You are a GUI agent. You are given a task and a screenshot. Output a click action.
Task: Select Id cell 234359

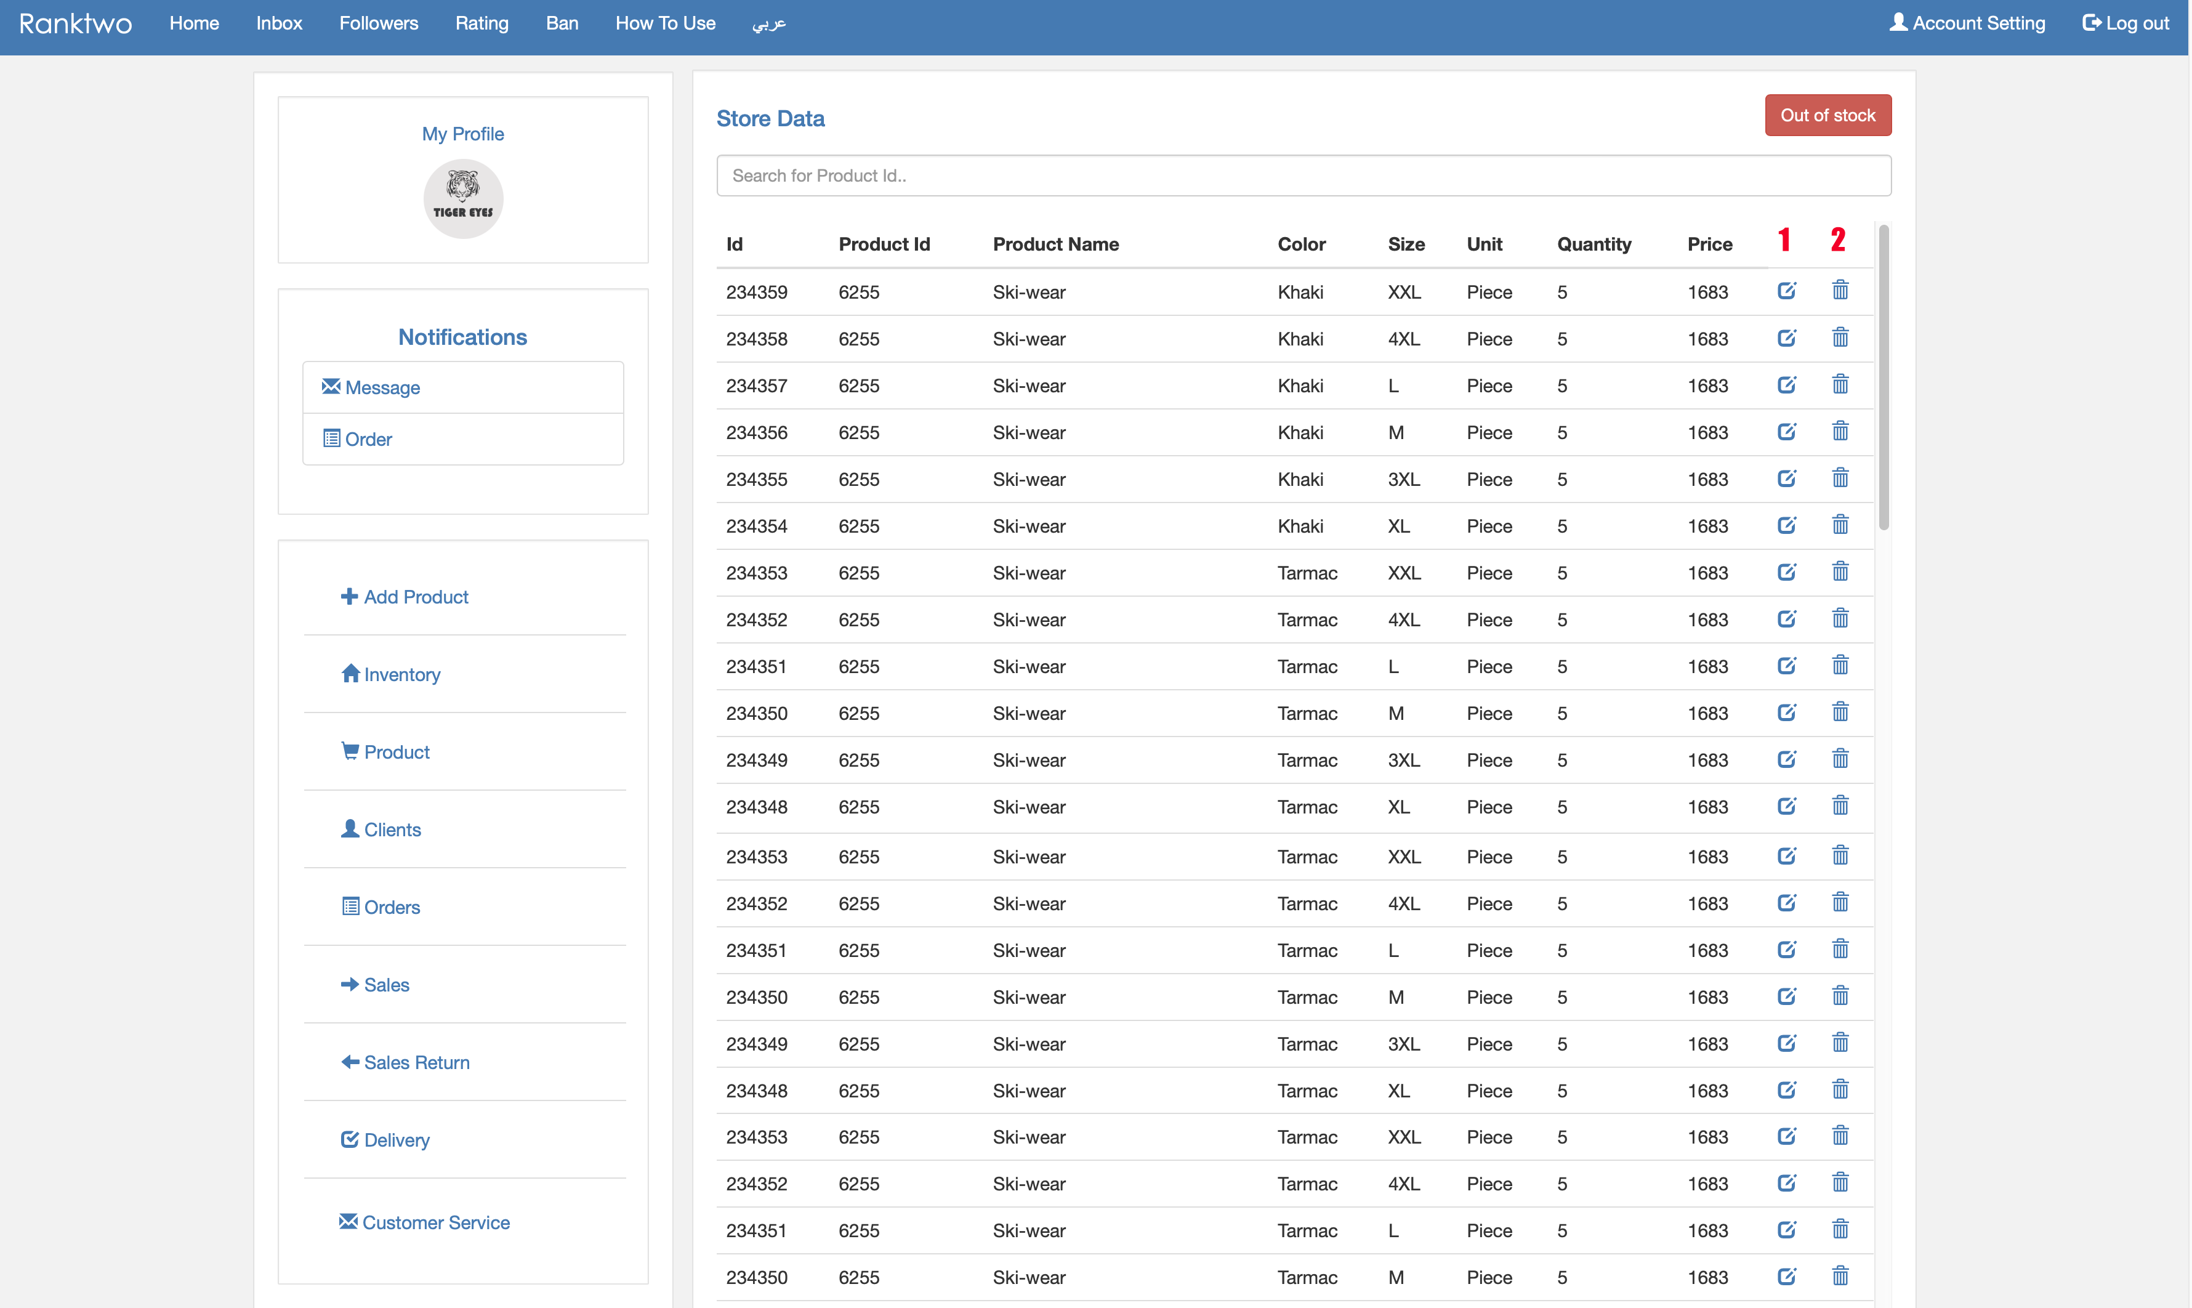tap(757, 292)
